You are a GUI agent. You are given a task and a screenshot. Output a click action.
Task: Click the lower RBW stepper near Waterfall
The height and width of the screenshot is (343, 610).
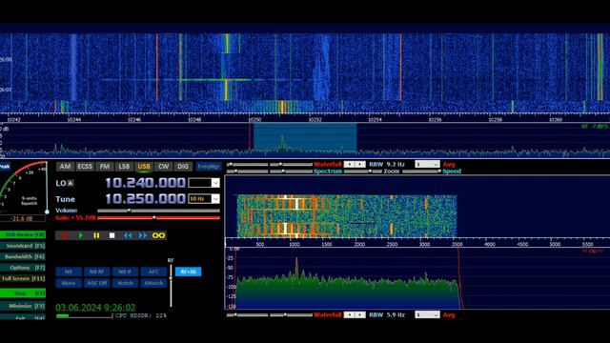point(355,314)
